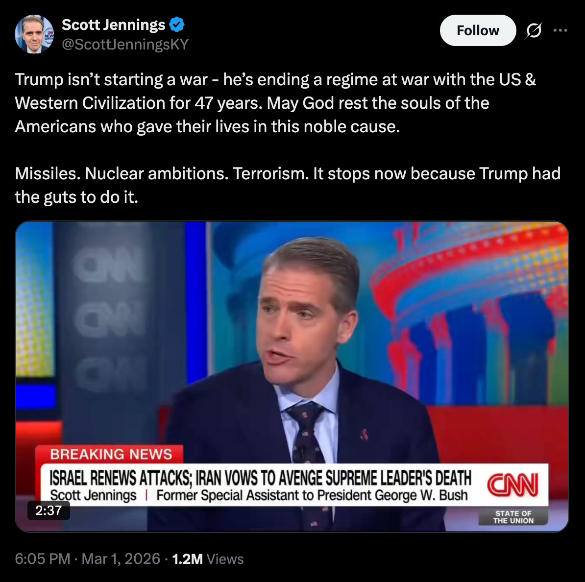Click the red CNN logo in chyron

[x=512, y=485]
